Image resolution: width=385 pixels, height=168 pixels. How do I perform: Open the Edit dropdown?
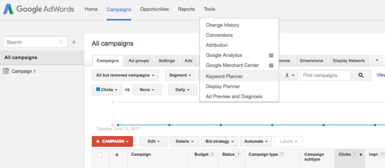pos(154,141)
